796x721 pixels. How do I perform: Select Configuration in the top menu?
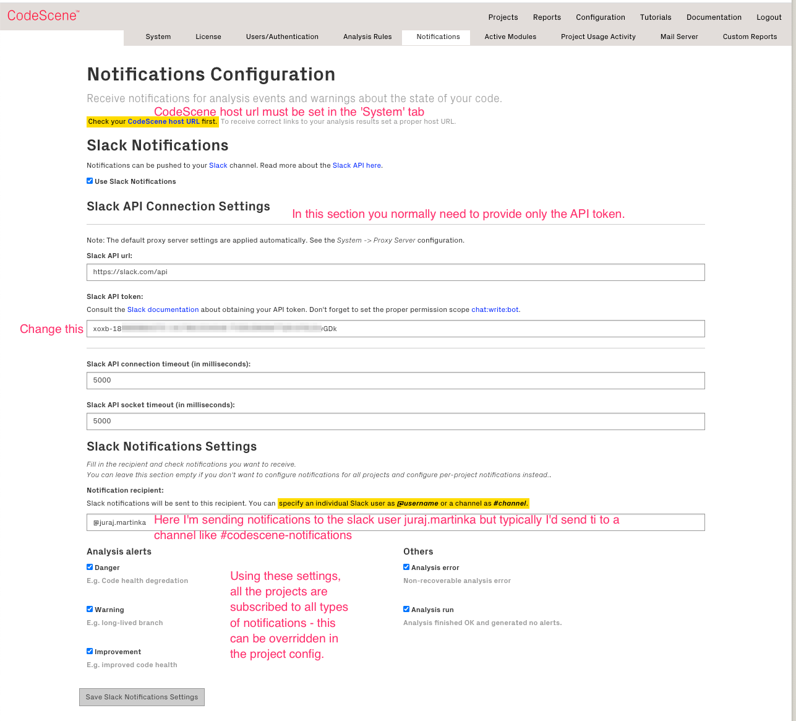pyautogui.click(x=600, y=17)
